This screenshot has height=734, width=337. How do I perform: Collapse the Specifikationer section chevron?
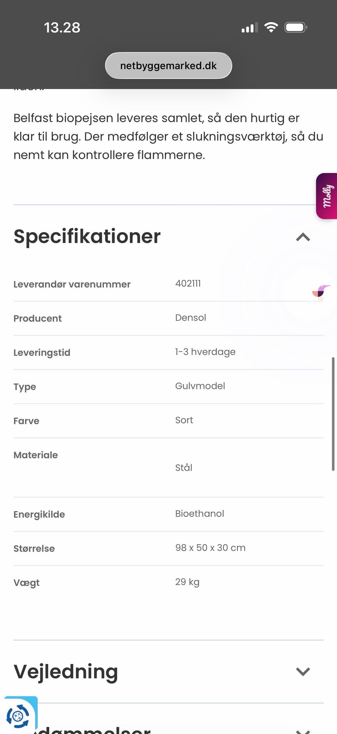[x=303, y=237]
